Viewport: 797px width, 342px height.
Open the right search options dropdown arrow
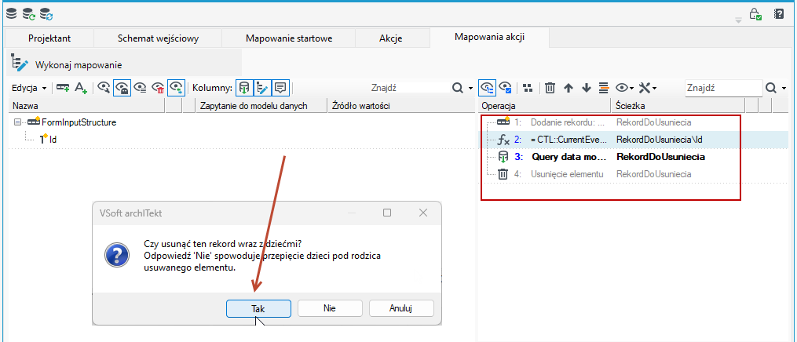coord(784,89)
